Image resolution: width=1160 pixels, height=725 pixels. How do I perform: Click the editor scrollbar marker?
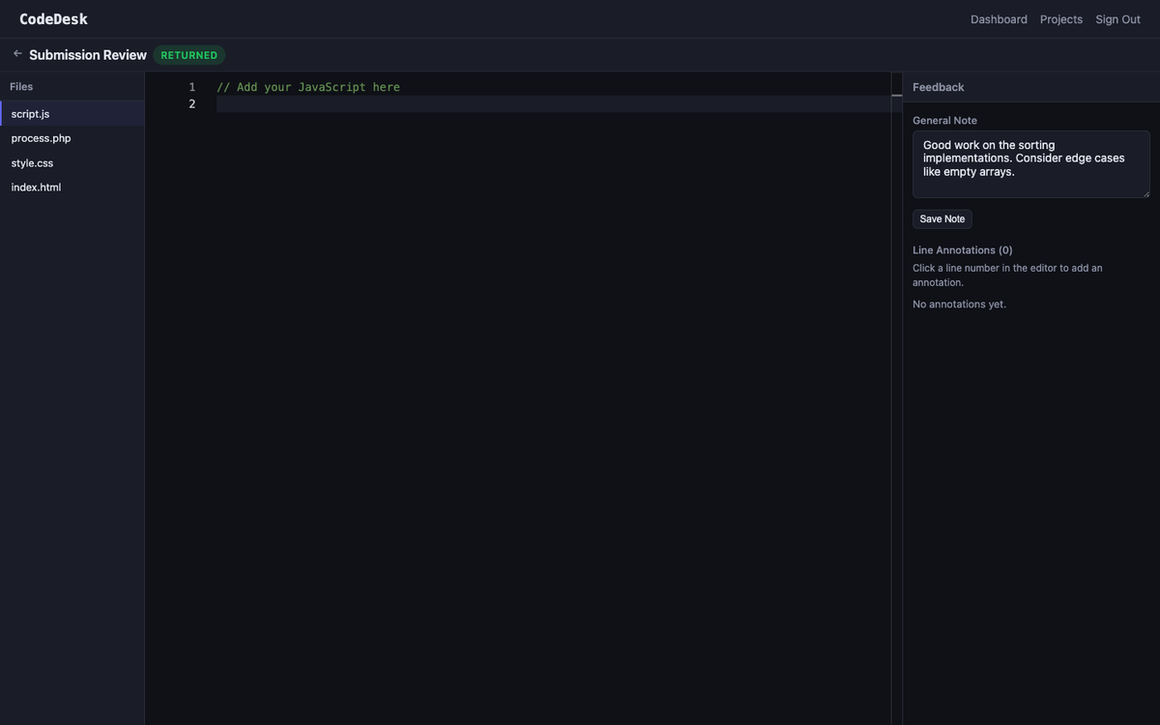click(896, 95)
